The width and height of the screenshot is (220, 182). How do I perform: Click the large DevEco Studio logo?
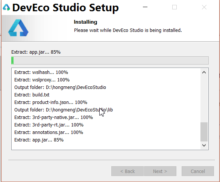[x=18, y=28]
